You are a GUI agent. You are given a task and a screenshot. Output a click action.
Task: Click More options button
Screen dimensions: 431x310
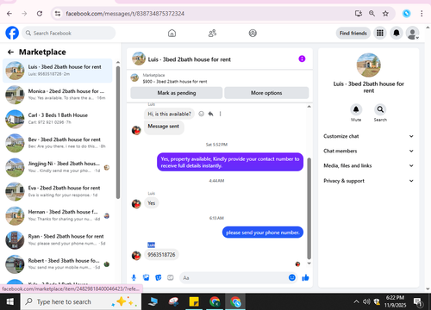pyautogui.click(x=266, y=93)
